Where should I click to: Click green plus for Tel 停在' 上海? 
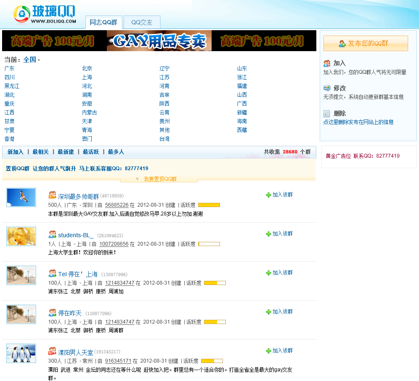269,273
